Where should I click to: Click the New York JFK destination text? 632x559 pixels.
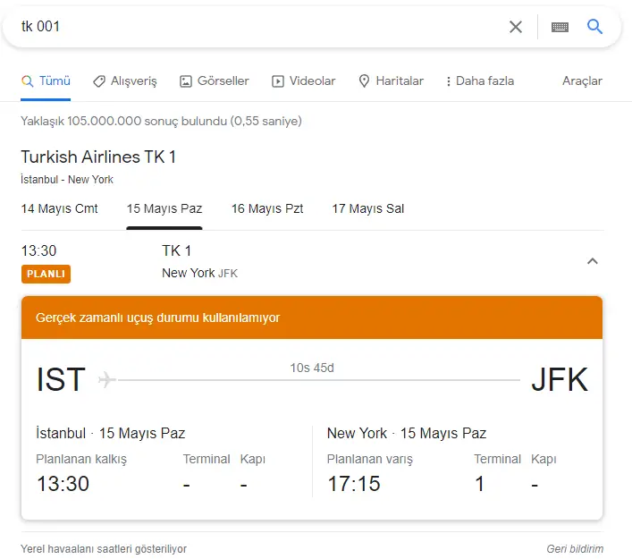pos(199,273)
